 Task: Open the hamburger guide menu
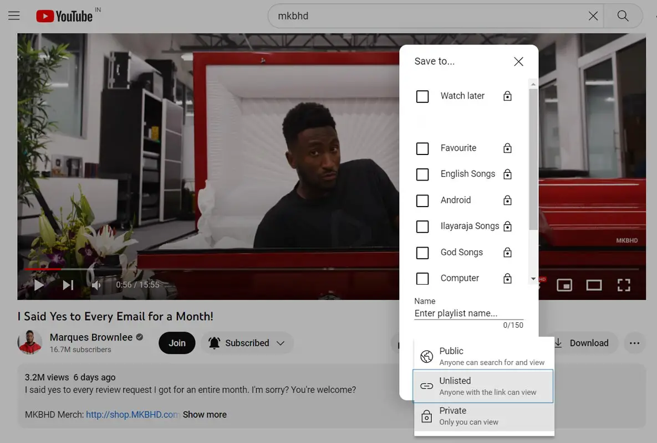point(14,16)
